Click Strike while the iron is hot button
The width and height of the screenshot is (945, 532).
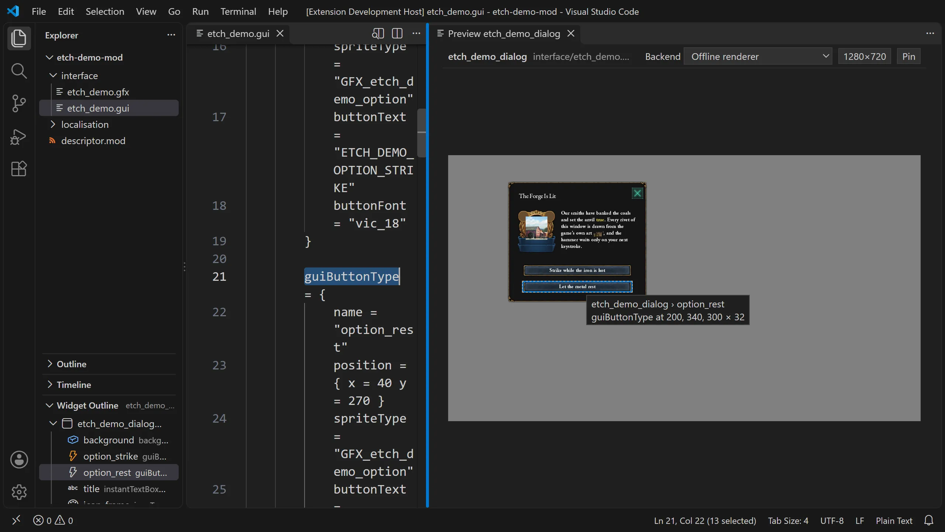577,270
